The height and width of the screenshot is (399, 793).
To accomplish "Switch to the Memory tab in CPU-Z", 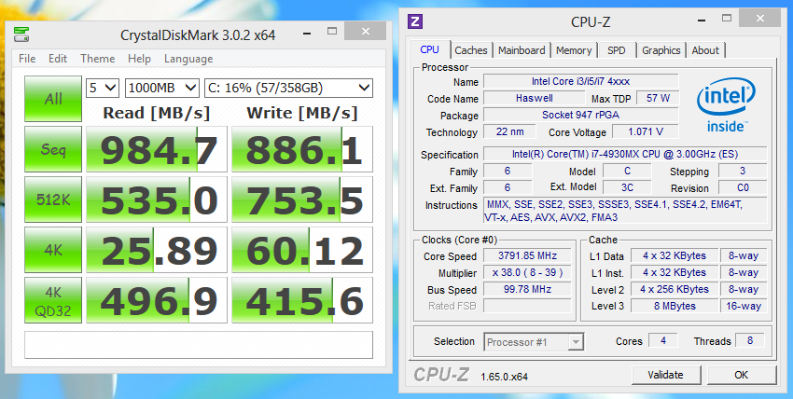I will pyautogui.click(x=574, y=50).
